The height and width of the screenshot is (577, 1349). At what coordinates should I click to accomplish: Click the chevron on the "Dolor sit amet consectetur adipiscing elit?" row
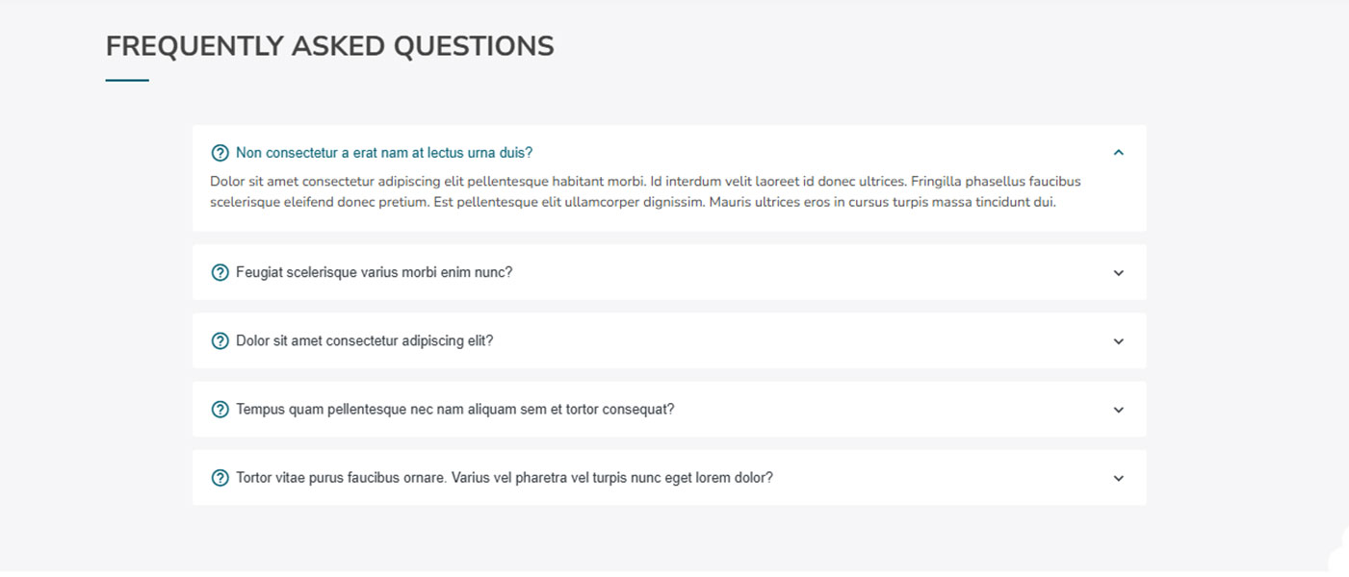(x=1118, y=341)
